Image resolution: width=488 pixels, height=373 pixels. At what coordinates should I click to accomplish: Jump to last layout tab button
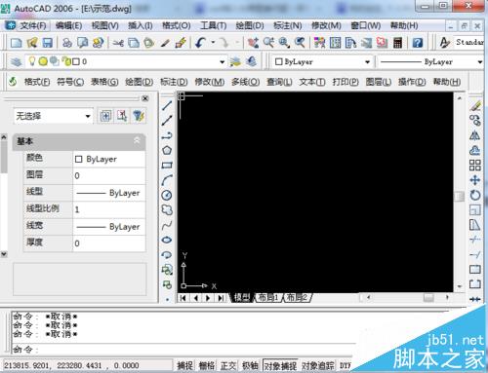click(x=221, y=298)
